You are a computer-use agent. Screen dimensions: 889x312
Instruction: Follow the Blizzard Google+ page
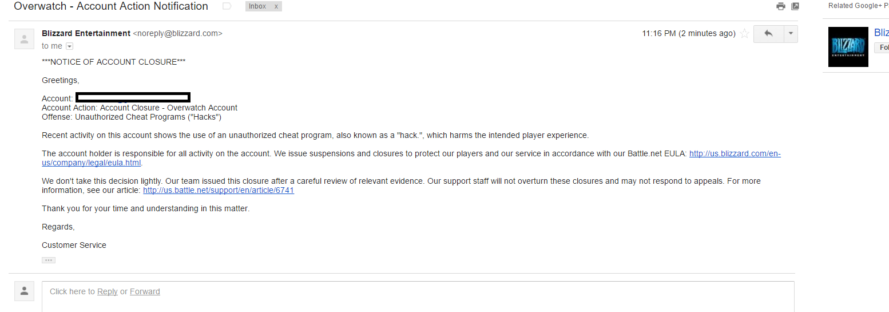point(882,48)
